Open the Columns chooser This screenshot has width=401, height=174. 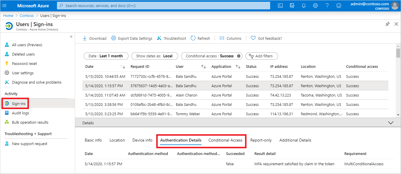[x=230, y=38]
